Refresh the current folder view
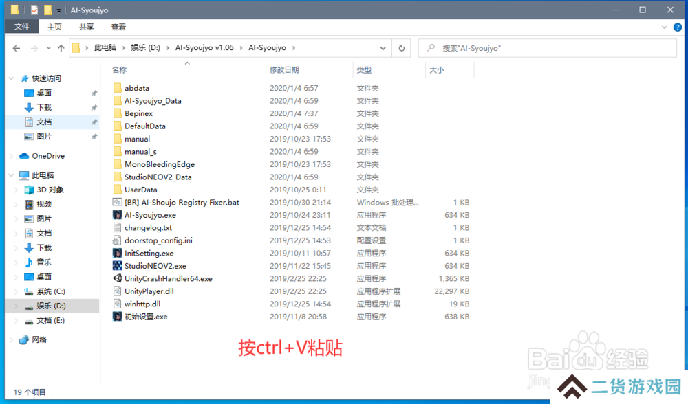Viewport: 688px width, 404px height. [402, 48]
